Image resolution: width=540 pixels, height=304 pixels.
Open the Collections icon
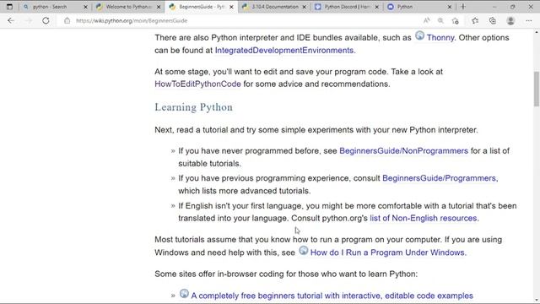[x=493, y=20]
